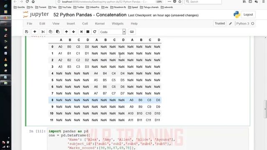Screen dimensions: 267x150
Task: Click cell D3 in the table
Action: coord(87,67)
